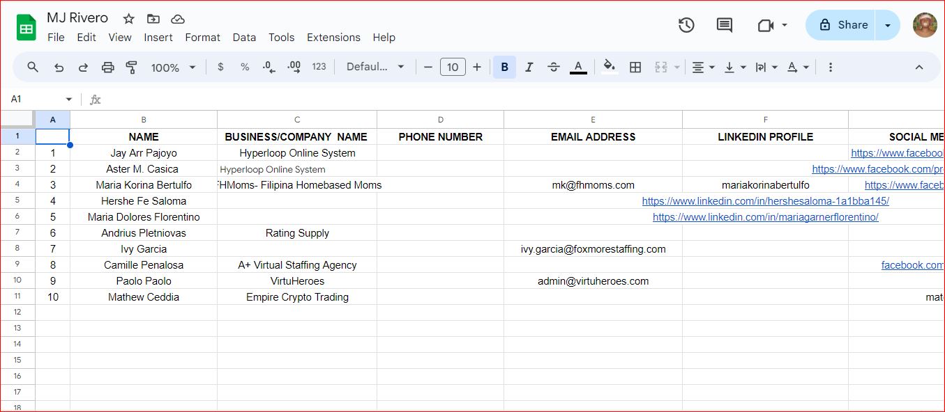Click the Share button
The width and height of the screenshot is (945, 412).
[841, 25]
